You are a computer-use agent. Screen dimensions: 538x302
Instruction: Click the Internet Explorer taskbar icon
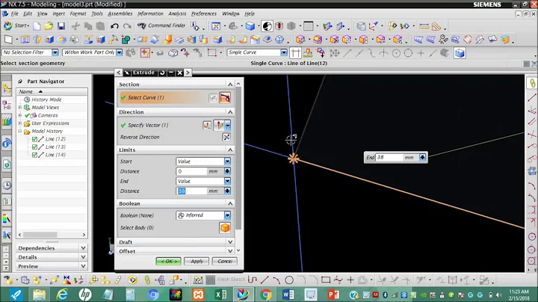(x=62, y=295)
